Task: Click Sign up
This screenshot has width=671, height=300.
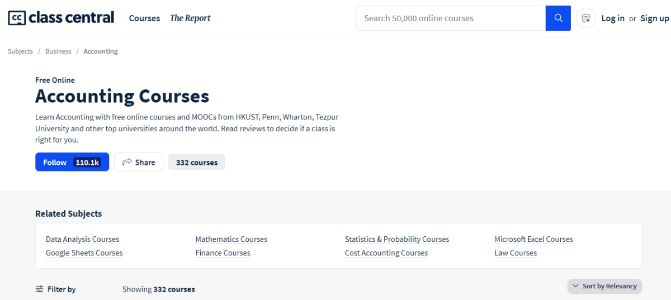Action: coord(655,18)
